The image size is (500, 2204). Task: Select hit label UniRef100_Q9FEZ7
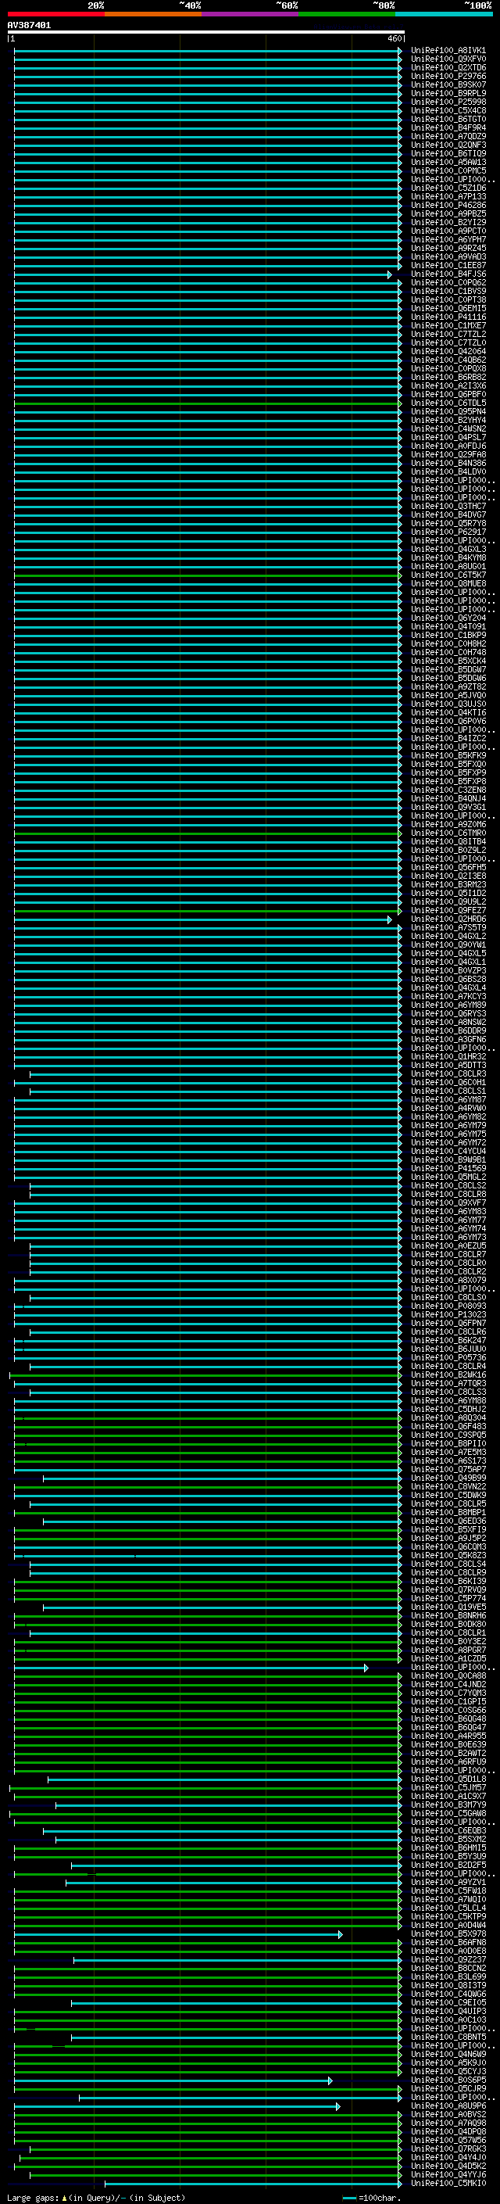(448, 910)
